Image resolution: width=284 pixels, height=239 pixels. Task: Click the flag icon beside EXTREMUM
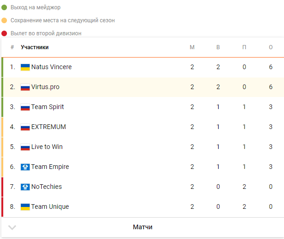(25, 127)
